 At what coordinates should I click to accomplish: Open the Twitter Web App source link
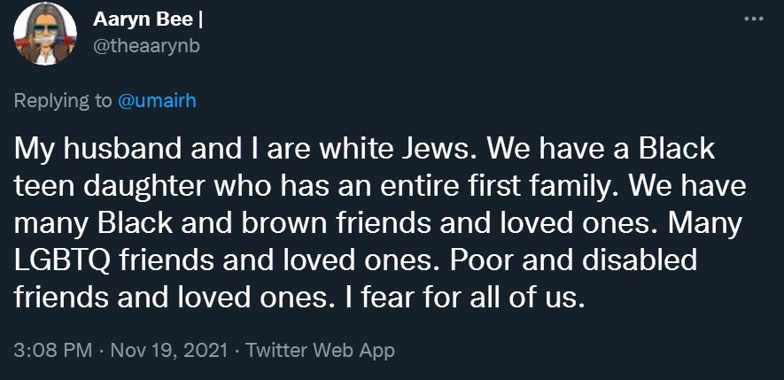click(319, 350)
